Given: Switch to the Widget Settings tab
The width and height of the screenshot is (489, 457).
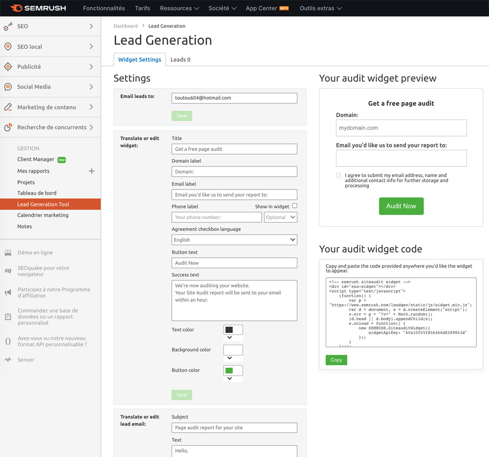Looking at the screenshot, I should pyautogui.click(x=140, y=60).
